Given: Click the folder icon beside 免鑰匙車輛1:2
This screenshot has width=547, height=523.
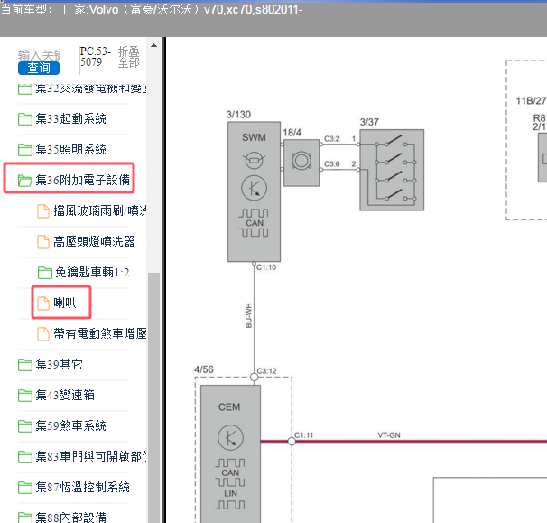Looking at the screenshot, I should tap(44, 273).
